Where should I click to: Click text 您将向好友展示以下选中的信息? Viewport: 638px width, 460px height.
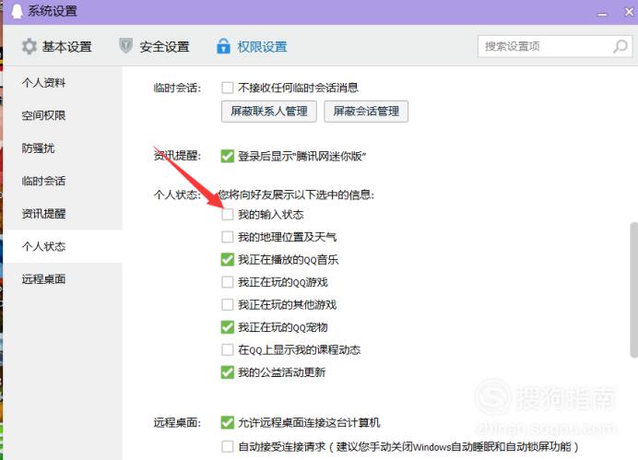[296, 195]
